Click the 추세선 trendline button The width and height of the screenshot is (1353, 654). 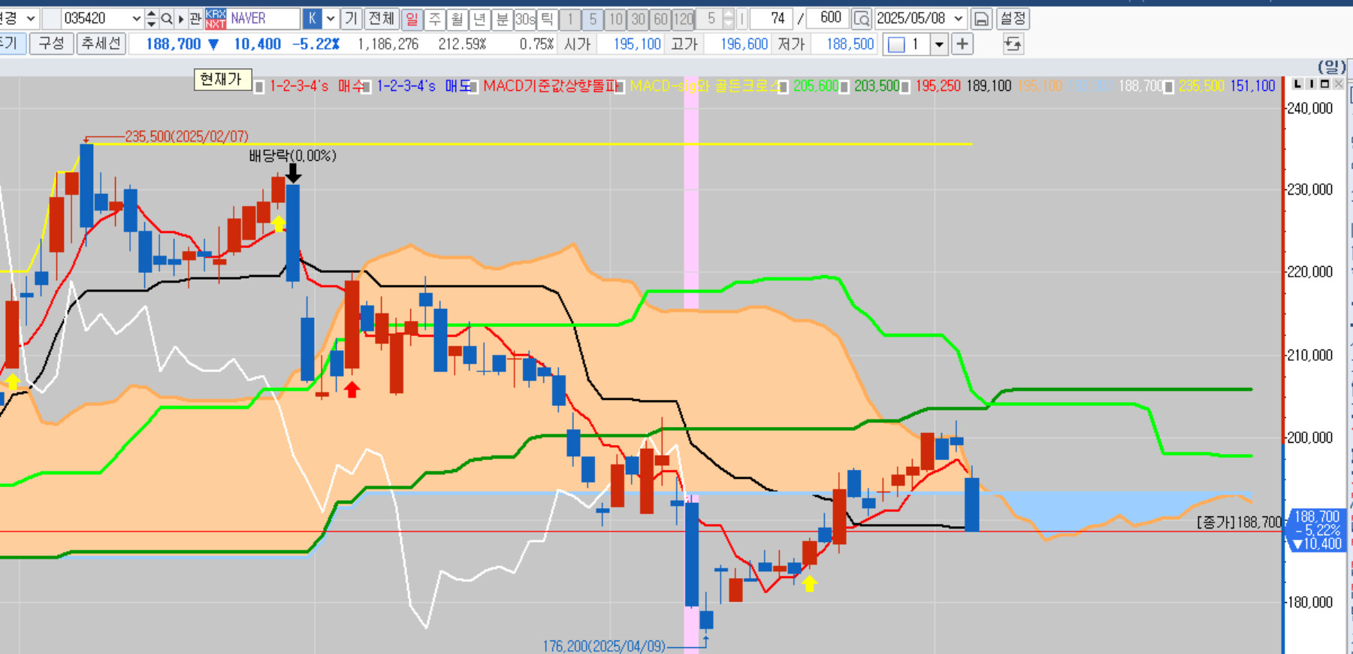coord(101,44)
